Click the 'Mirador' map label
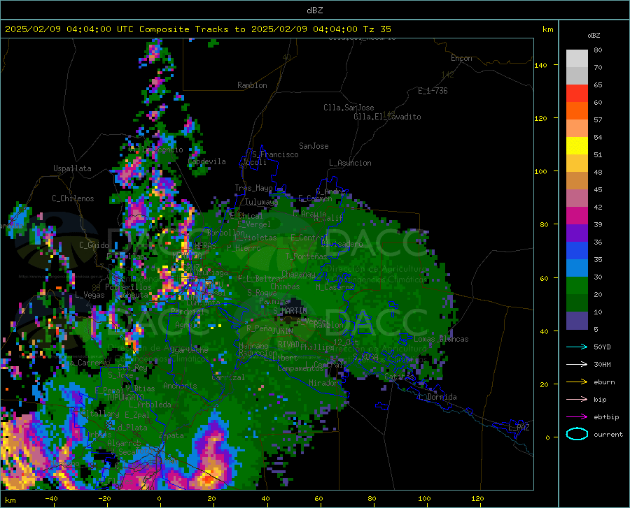 coord(324,383)
